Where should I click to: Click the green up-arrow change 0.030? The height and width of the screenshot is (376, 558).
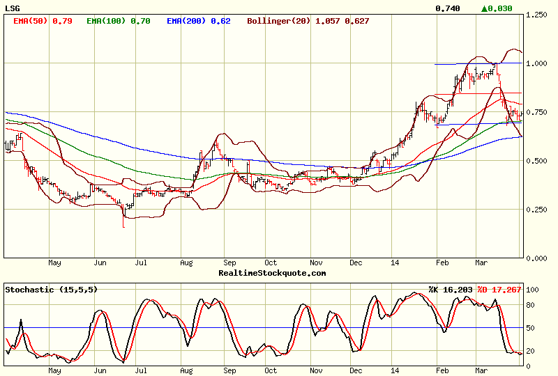(x=497, y=8)
